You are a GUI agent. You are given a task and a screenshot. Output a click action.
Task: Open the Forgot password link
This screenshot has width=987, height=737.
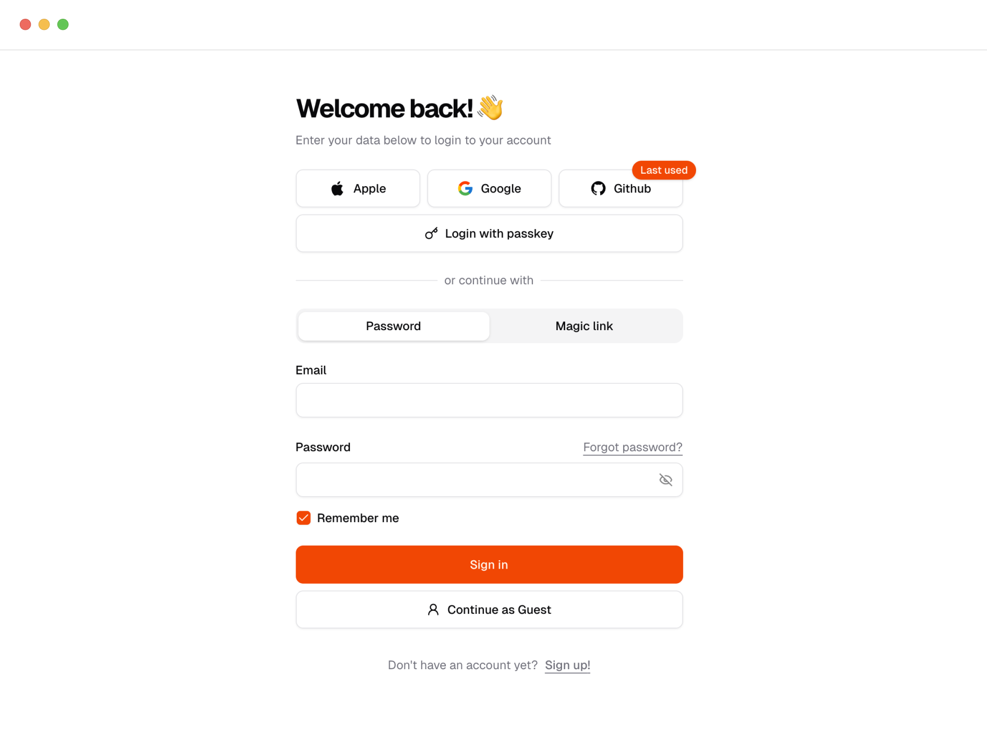click(x=632, y=447)
